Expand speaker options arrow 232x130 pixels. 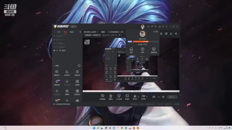(147, 96)
